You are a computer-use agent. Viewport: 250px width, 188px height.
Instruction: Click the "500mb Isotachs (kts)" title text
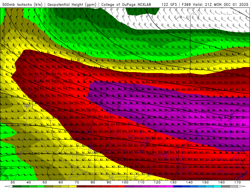[22, 4]
